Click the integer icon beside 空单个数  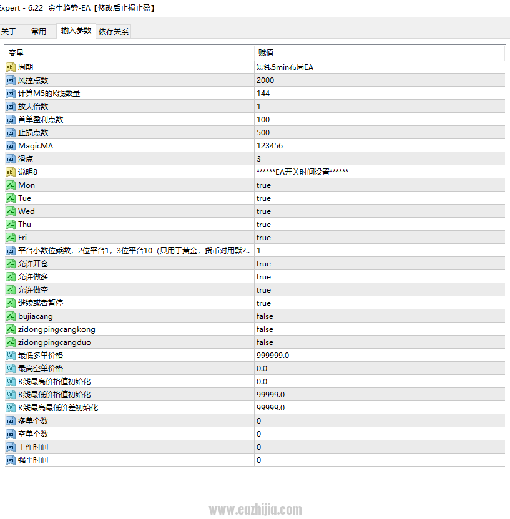point(10,434)
